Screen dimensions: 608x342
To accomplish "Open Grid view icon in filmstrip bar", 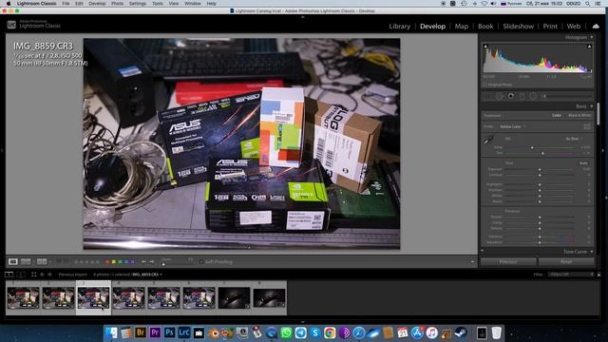I will 34,275.
